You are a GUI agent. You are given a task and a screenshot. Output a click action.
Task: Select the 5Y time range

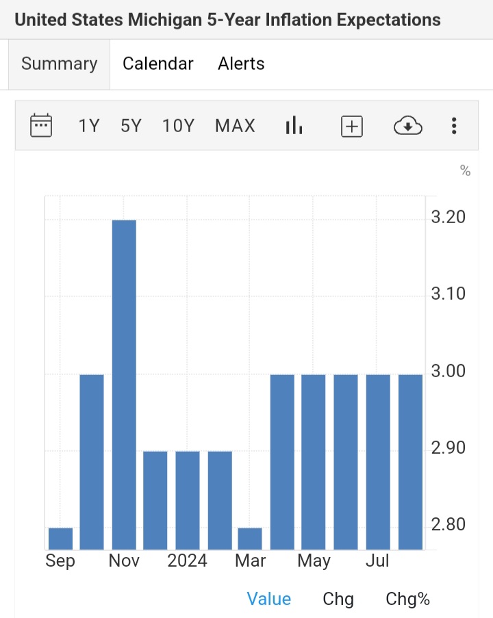[x=131, y=126]
